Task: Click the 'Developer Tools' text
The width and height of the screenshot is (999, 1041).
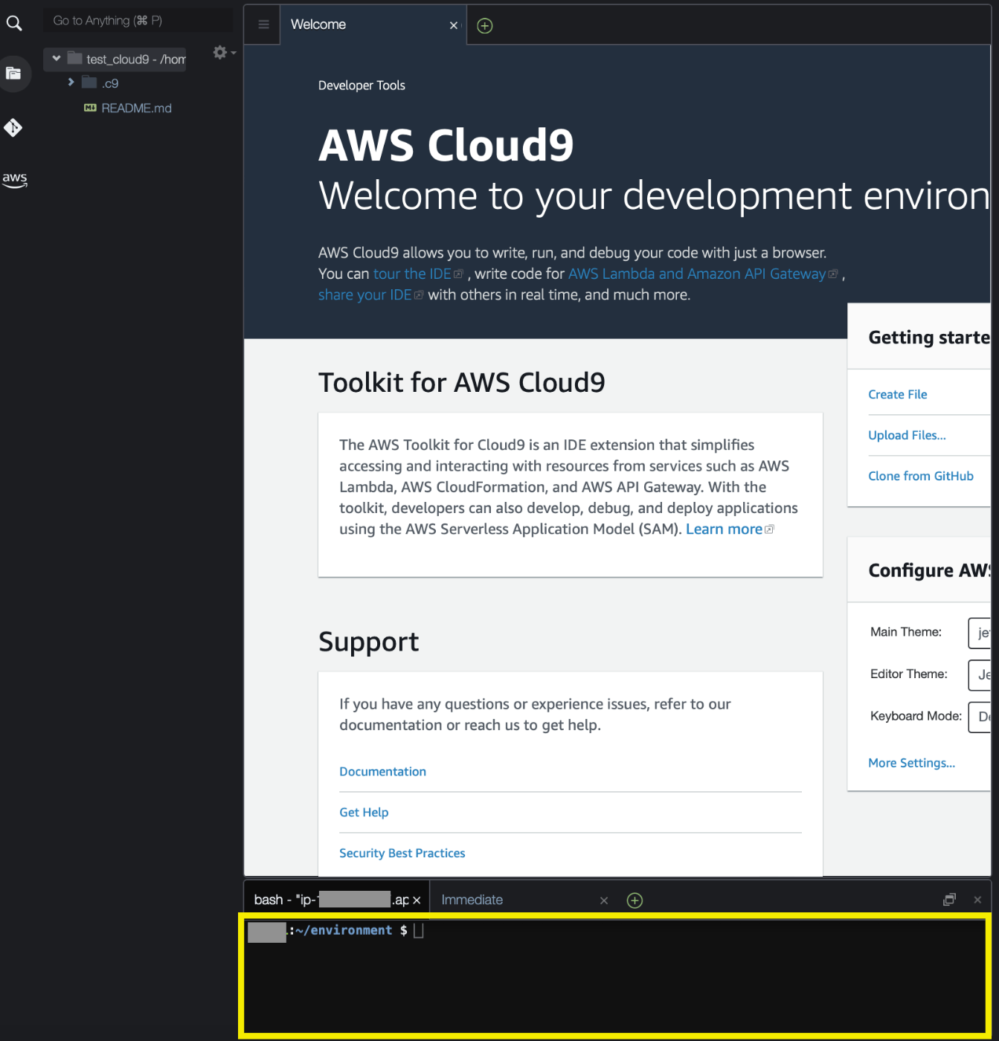Action: [362, 86]
